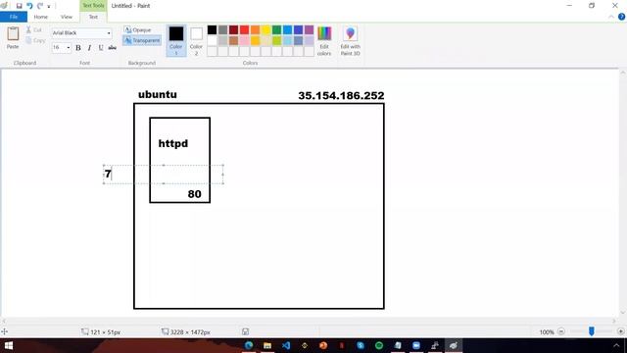Select the Text ribbon tab
The width and height of the screenshot is (627, 353).
[93, 17]
